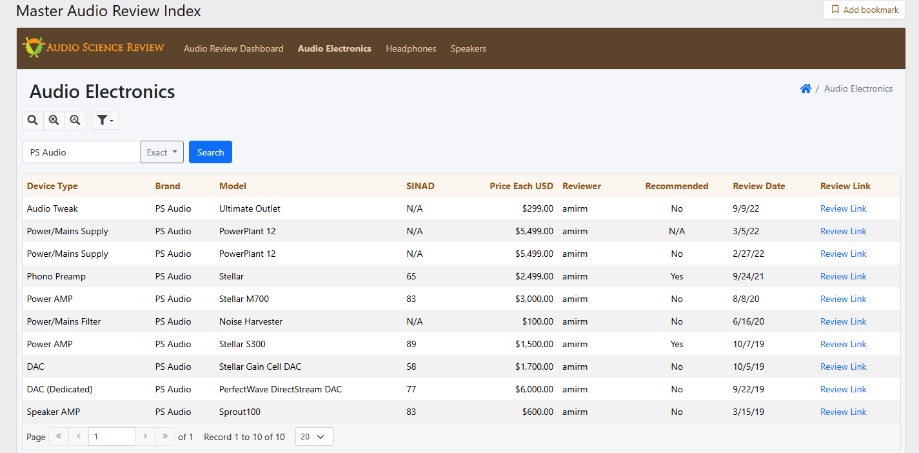Click the Speaker AMP device type cell

[54, 412]
